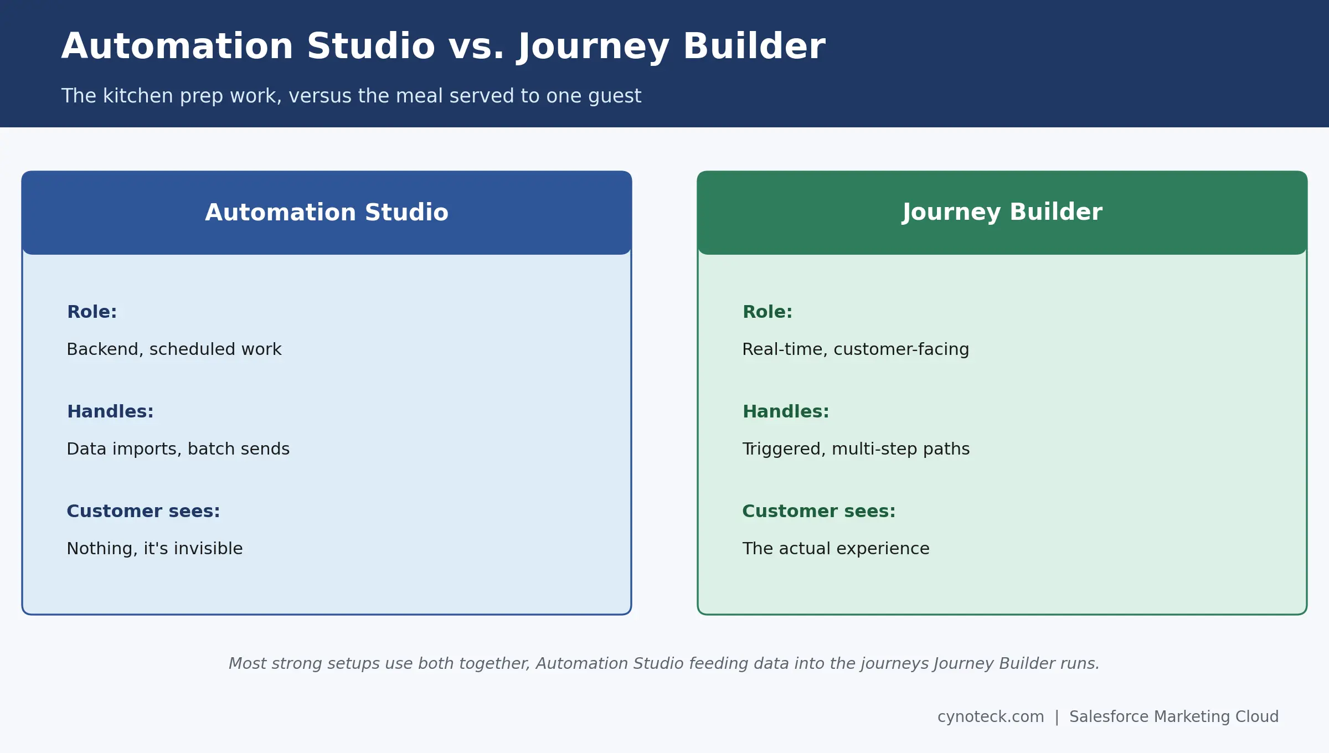Click 'Salesforce Marketing Cloud' footer text
The width and height of the screenshot is (1329, 753).
tap(1174, 717)
